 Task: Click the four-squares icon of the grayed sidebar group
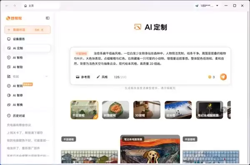pos(9,77)
